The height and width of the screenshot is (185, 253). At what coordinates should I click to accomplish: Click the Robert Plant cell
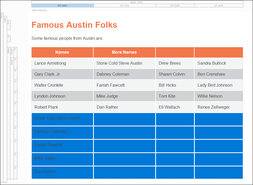click(x=62, y=107)
